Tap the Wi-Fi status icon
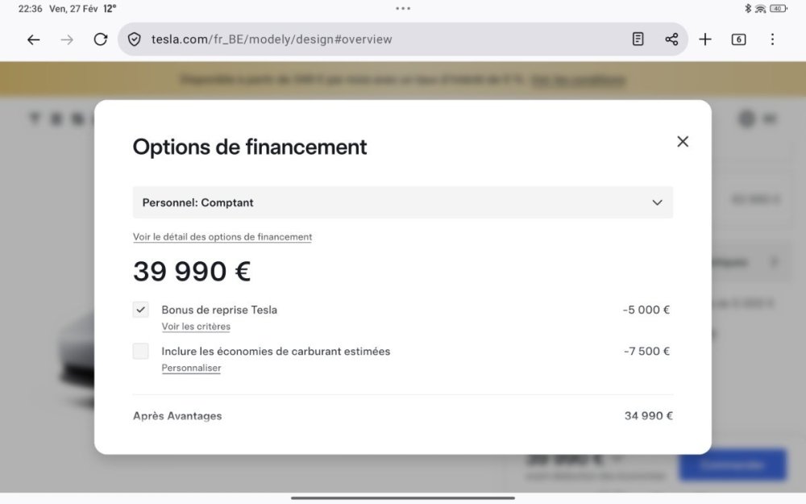The image size is (806, 504). [x=760, y=9]
